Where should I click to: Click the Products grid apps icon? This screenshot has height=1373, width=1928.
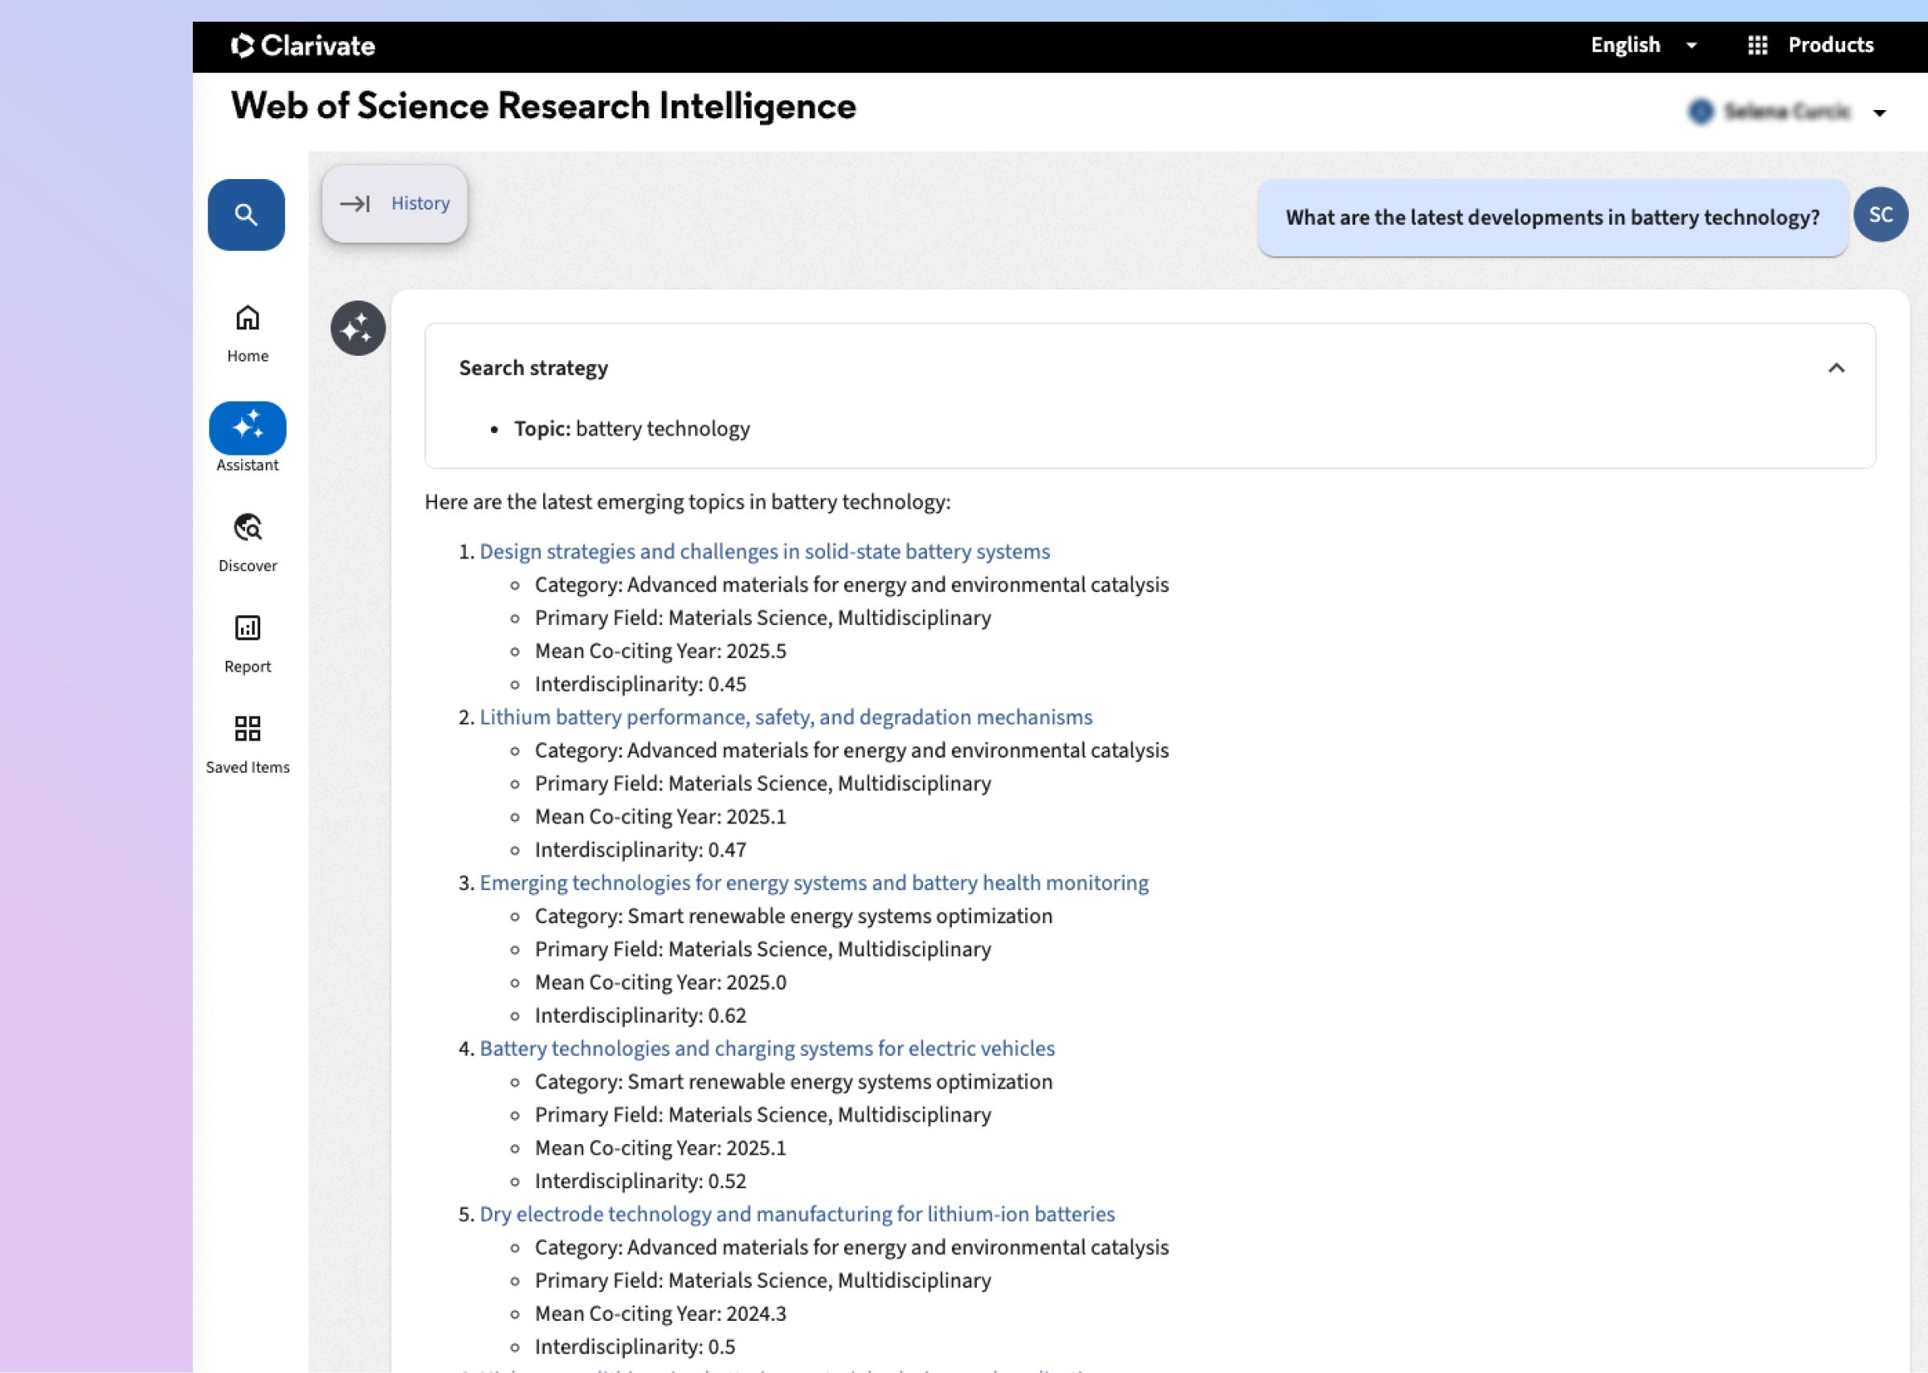pos(1757,46)
